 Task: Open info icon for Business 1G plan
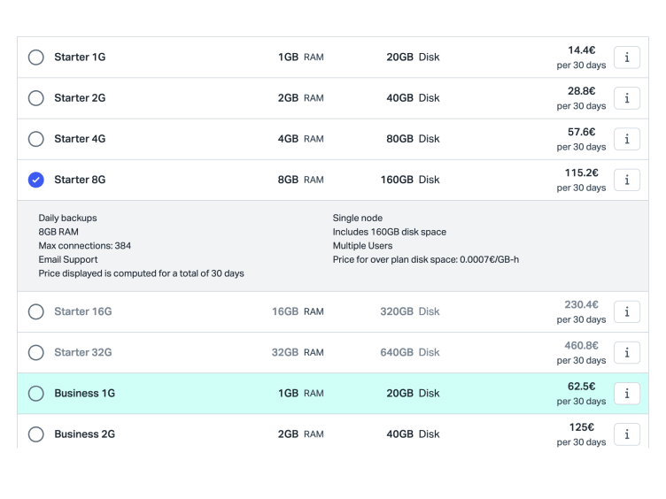click(x=626, y=393)
